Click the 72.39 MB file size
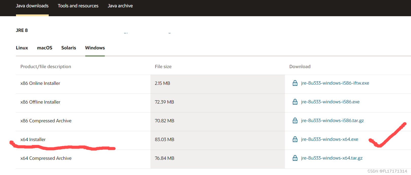This screenshot has width=411, height=175. [164, 102]
